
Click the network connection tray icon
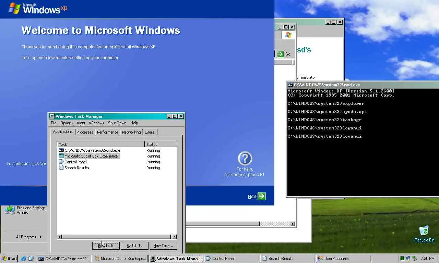[408, 259]
